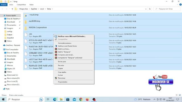Choose Compress to "Temp.rar" and email

point(74,58)
